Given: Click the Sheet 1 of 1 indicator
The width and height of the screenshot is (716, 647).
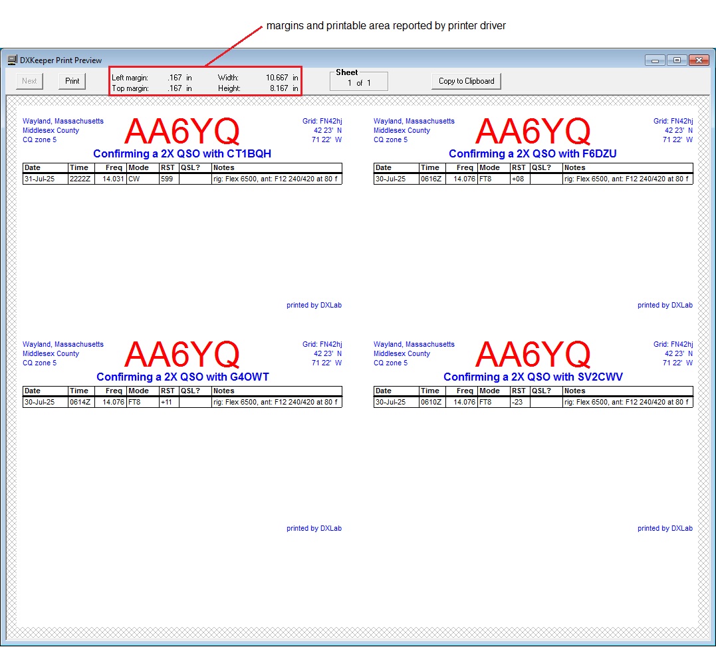Looking at the screenshot, I should [x=359, y=82].
